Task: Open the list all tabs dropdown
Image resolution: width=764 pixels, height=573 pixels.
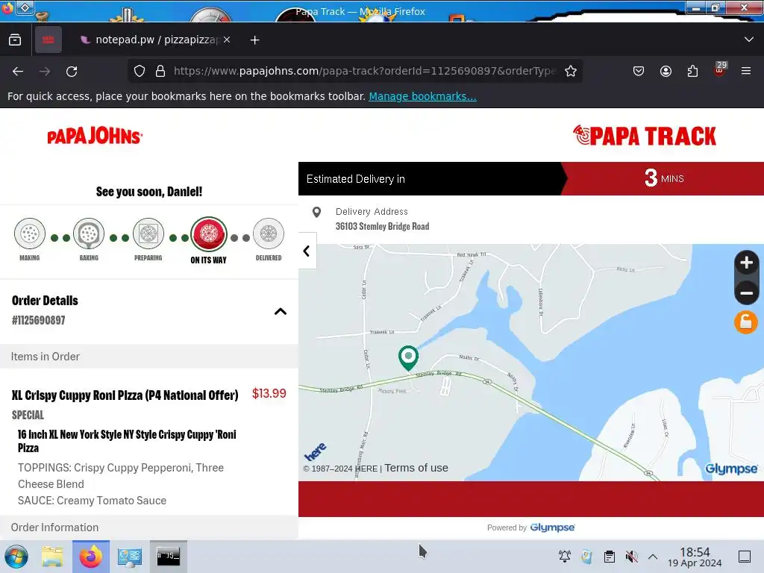Action: pos(749,40)
